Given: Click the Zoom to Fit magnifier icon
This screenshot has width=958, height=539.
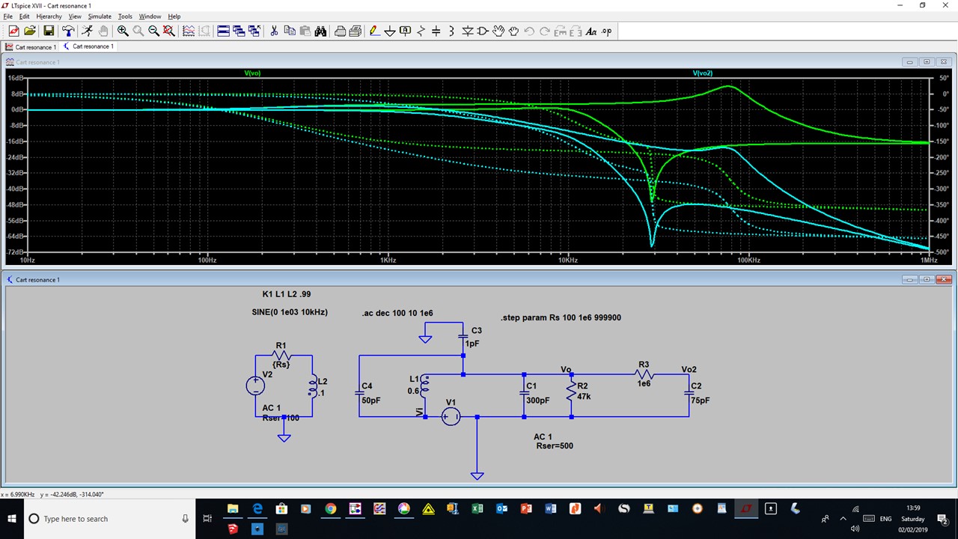Looking at the screenshot, I should pyautogui.click(x=169, y=31).
